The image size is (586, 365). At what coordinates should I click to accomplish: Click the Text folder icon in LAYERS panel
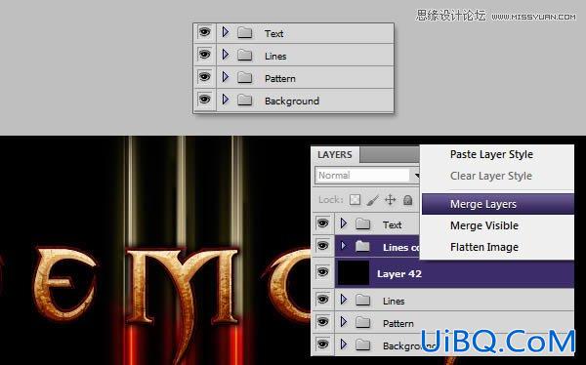tap(363, 224)
